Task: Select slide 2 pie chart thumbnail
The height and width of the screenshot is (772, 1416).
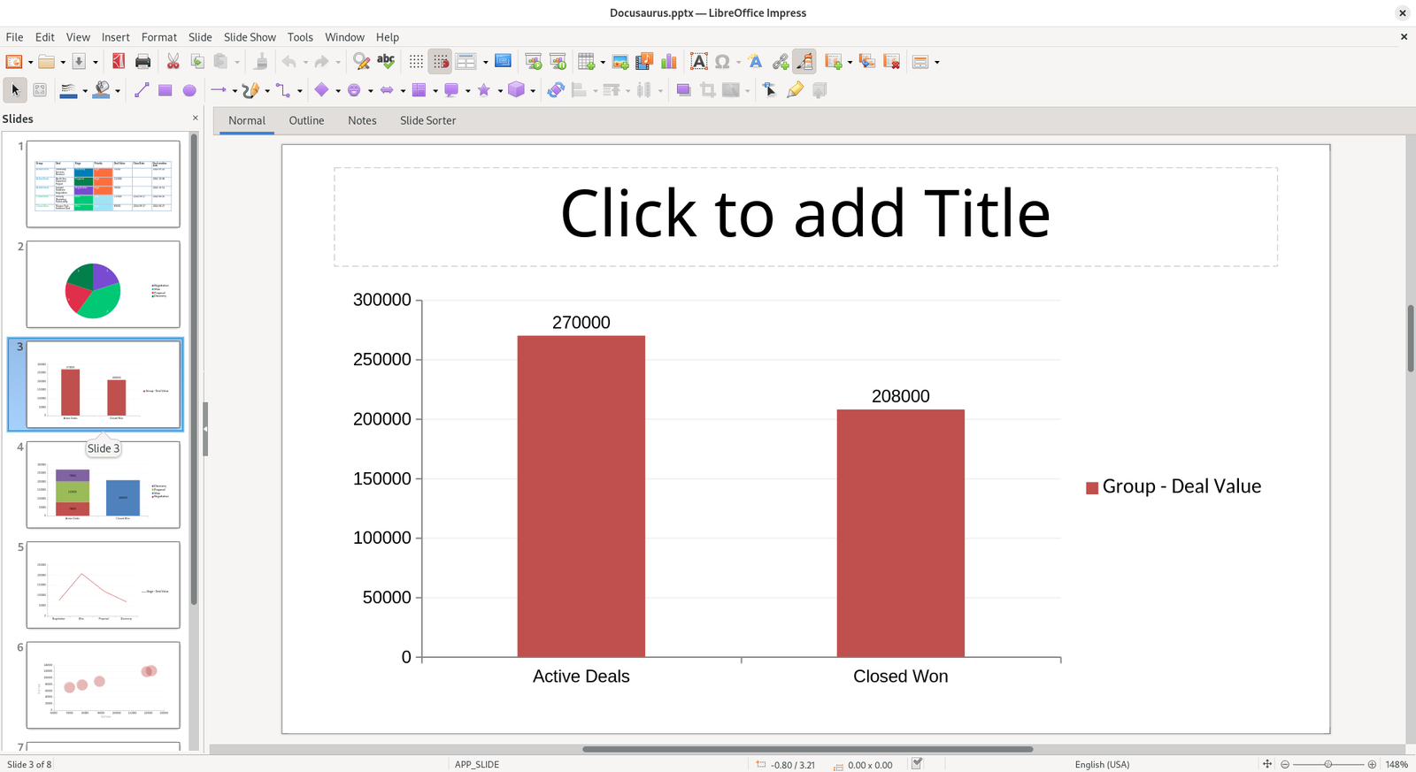Action: click(x=103, y=284)
